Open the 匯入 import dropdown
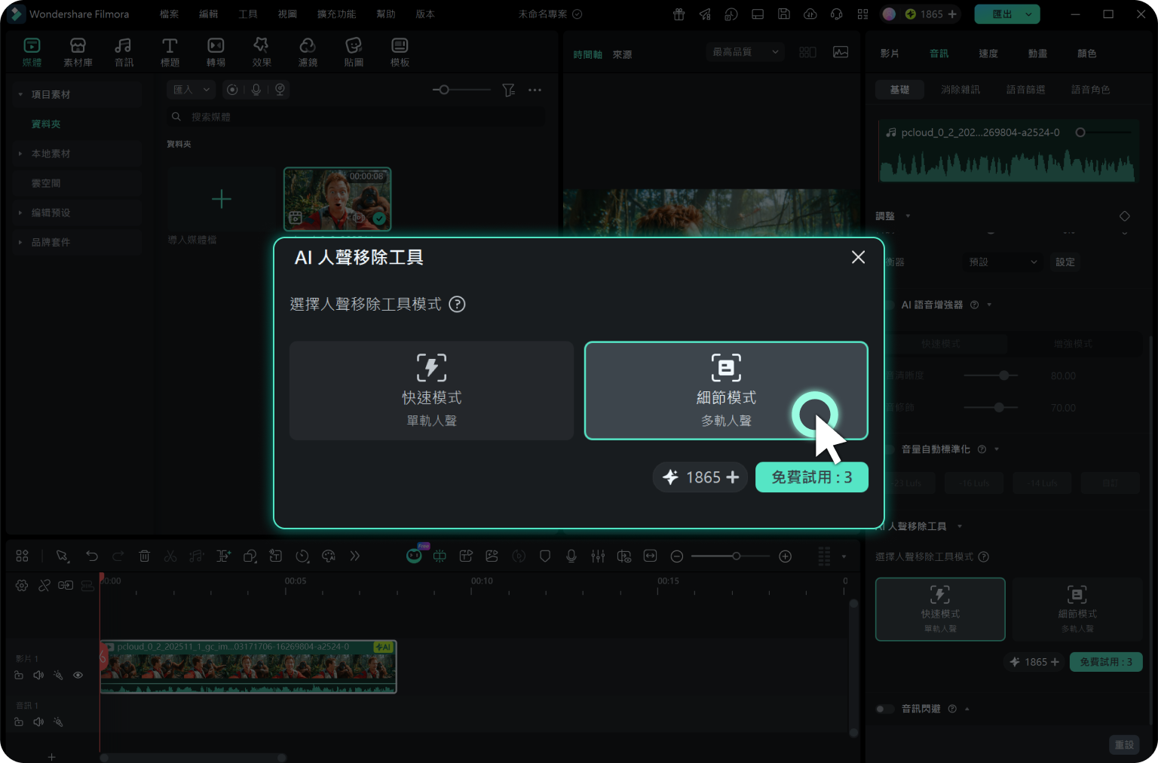Viewport: 1158px width, 763px height. tap(191, 90)
